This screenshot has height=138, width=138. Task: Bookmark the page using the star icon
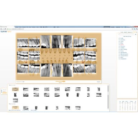[x=133, y=29]
